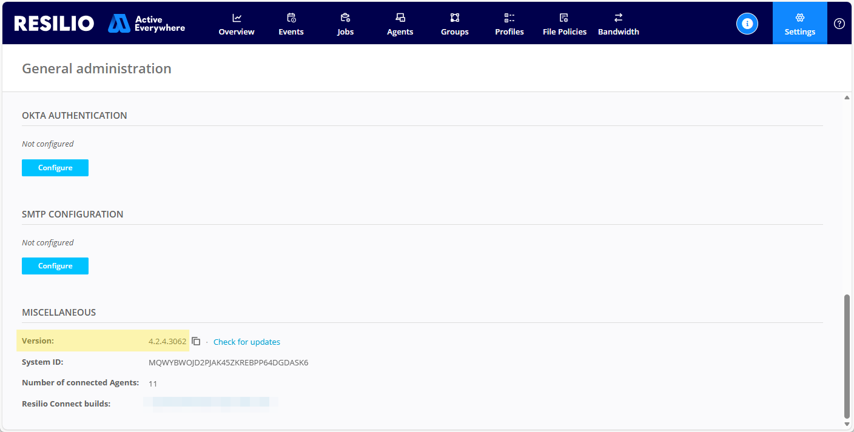Open the Settings gear tab
This screenshot has height=432, width=854.
point(799,24)
